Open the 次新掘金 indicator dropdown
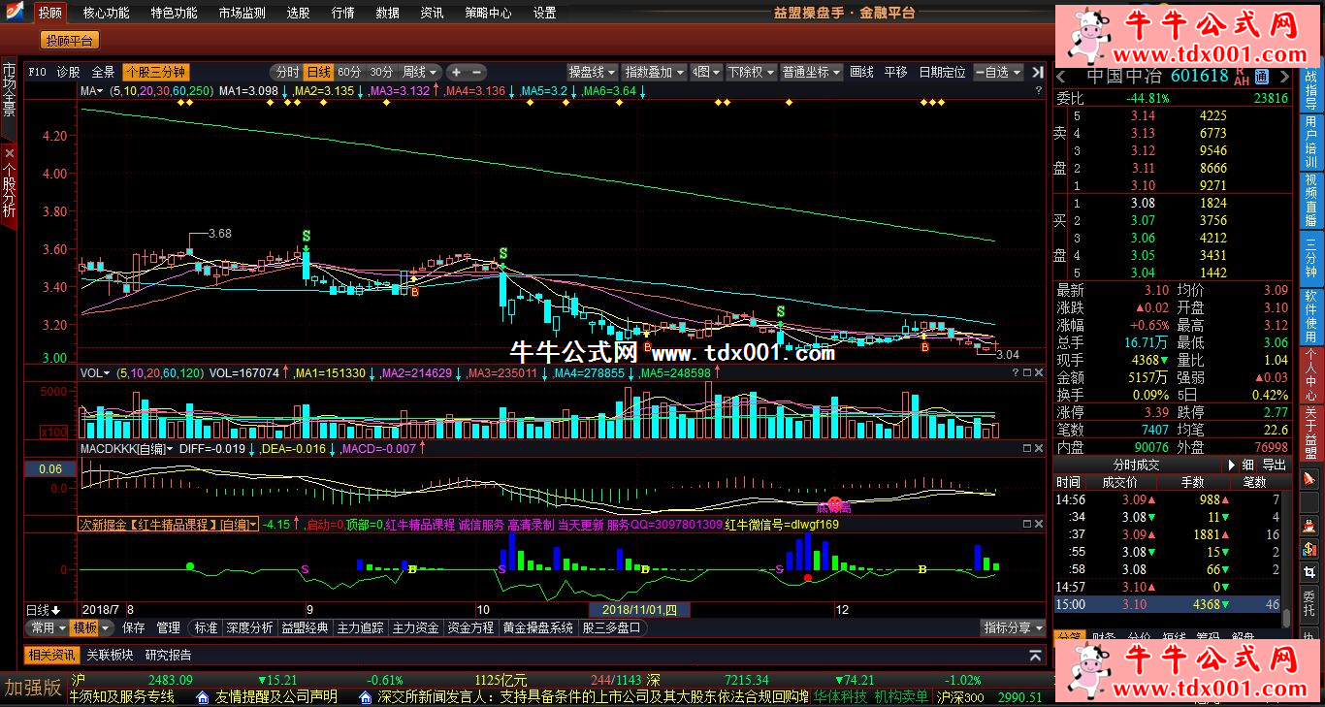 169,525
